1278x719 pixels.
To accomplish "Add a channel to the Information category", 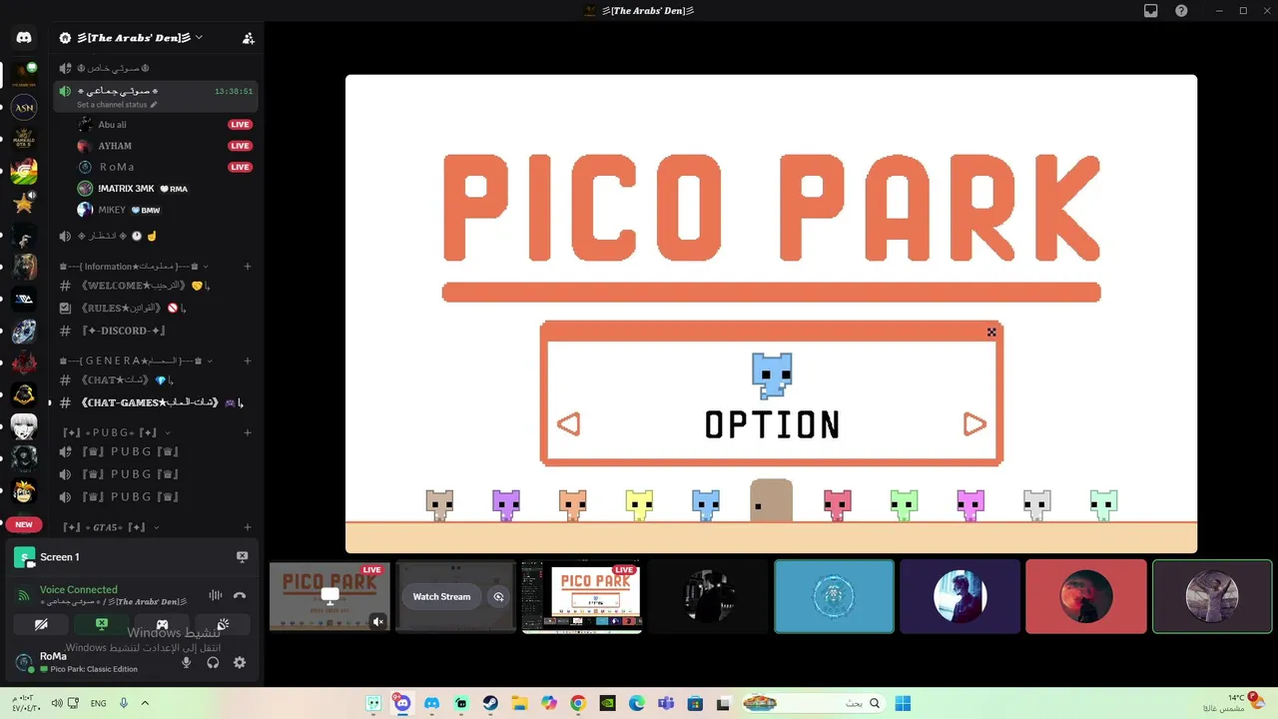I will pyautogui.click(x=248, y=267).
